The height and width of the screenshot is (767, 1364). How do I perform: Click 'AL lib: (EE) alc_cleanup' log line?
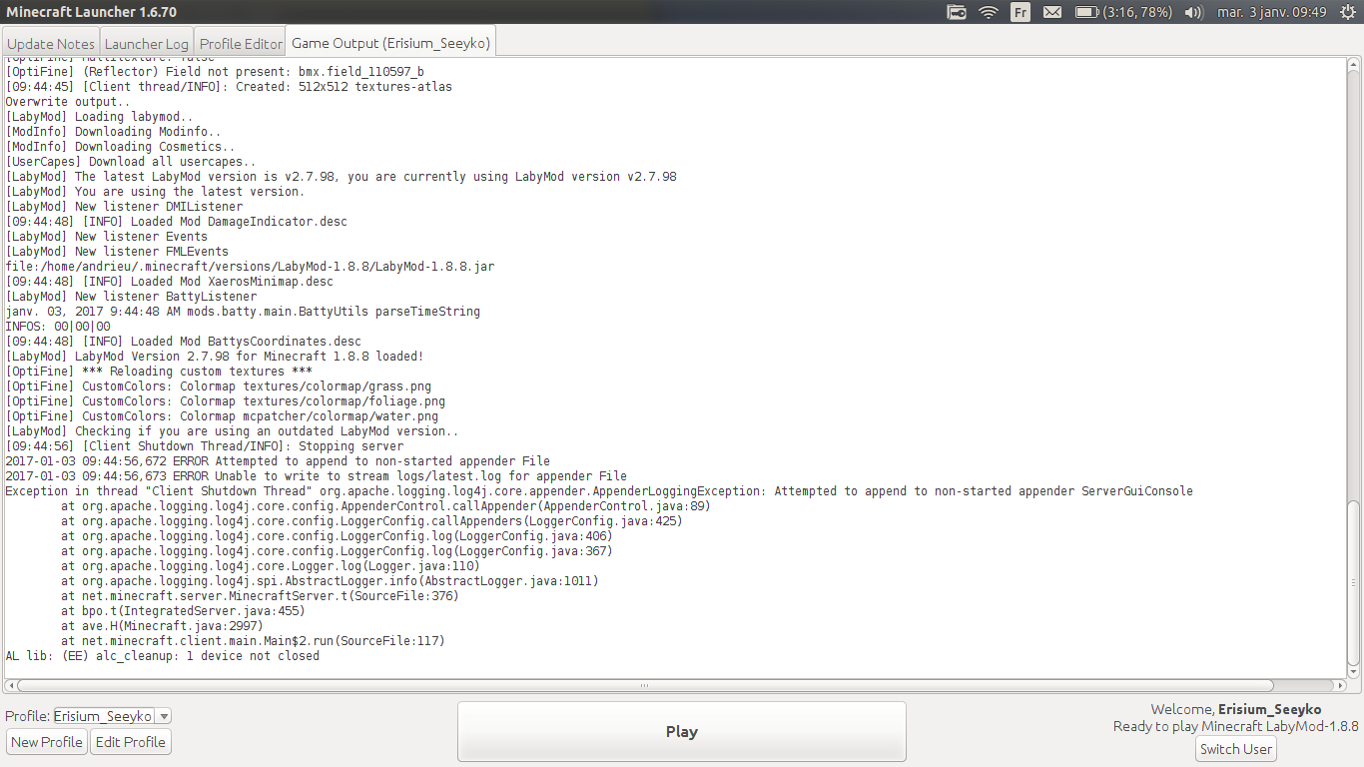(163, 656)
